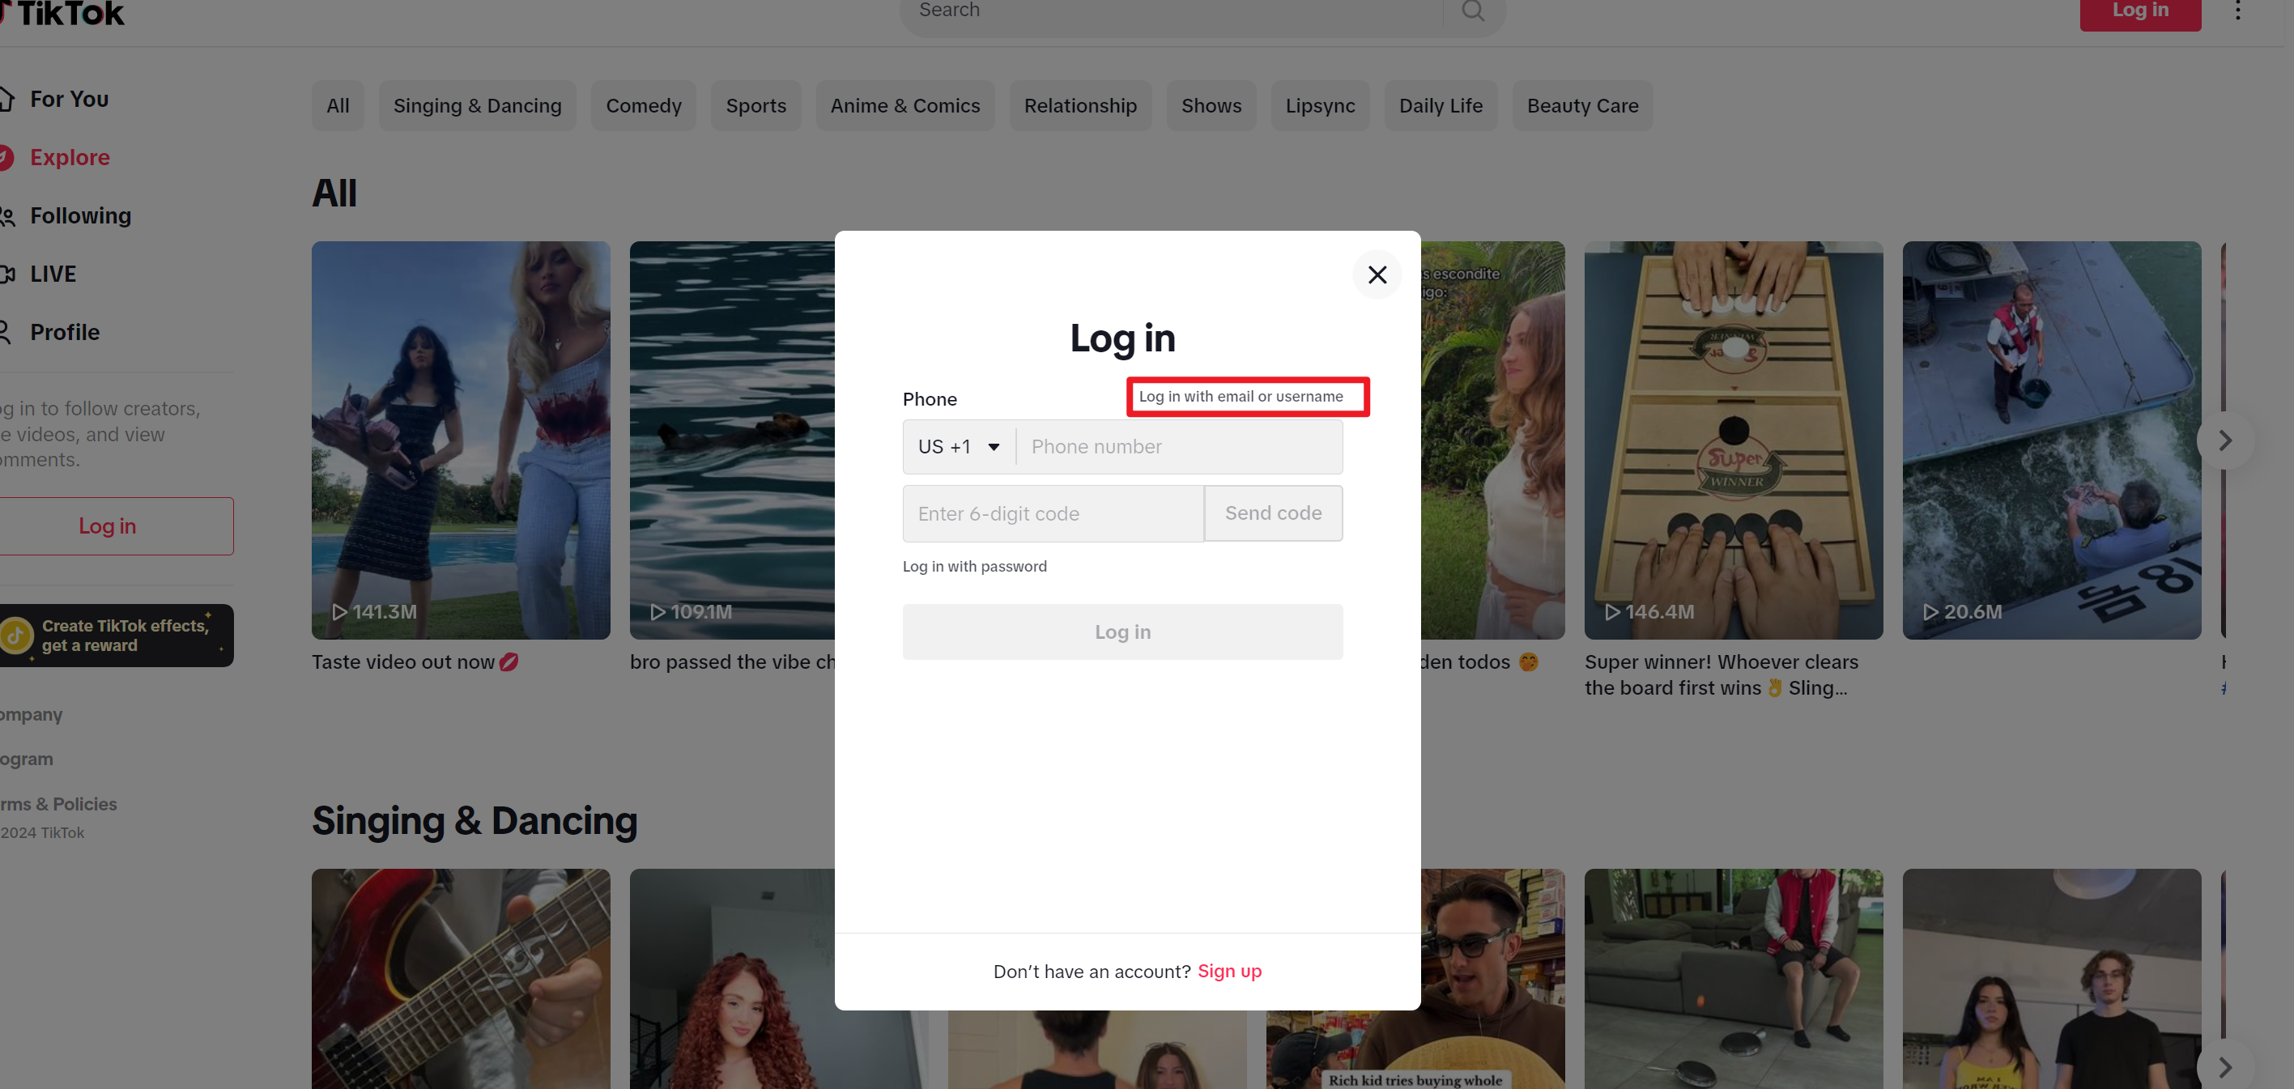Click Log in with password link

coord(974,566)
